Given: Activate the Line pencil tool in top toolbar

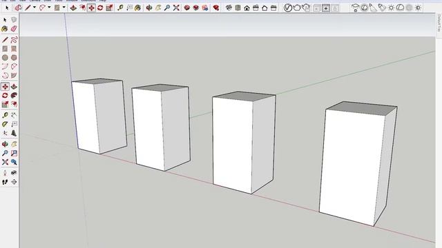Looking at the screenshot, I should click(x=28, y=8).
